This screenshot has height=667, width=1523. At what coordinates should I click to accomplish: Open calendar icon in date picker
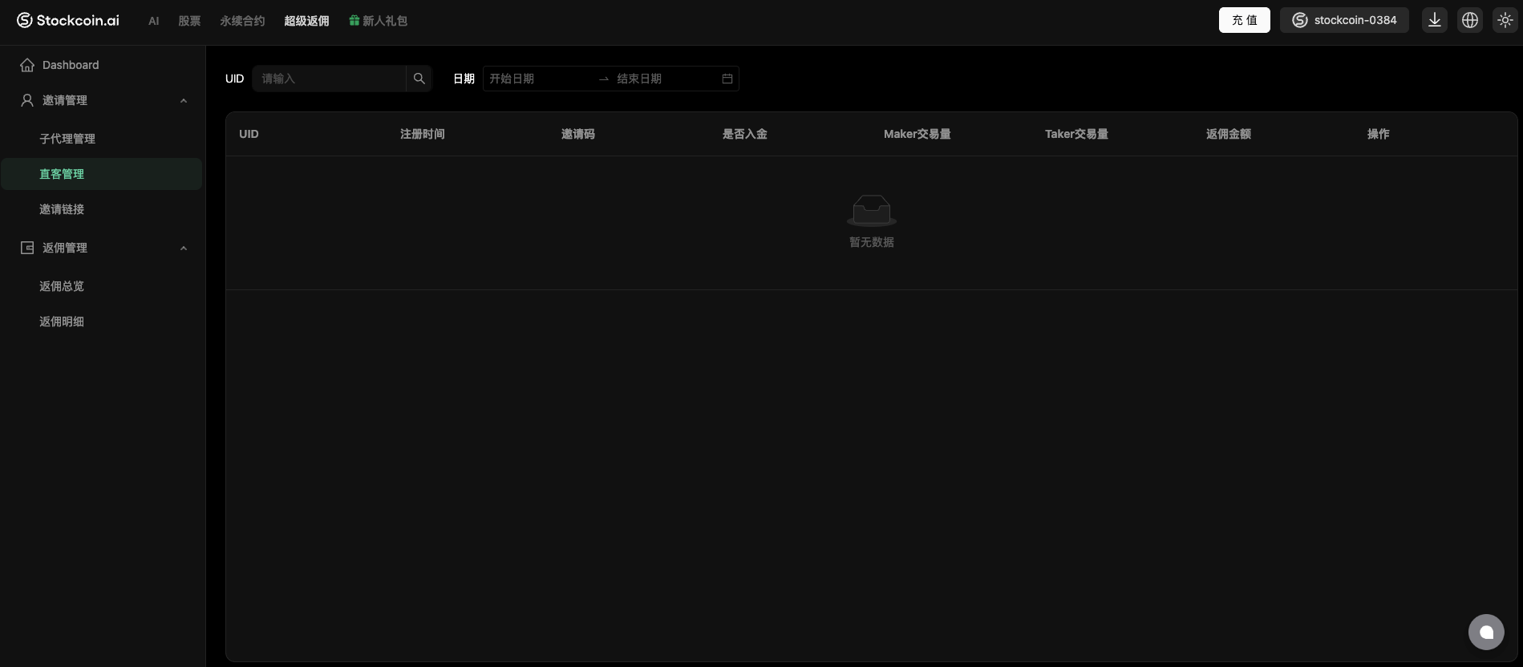coord(727,79)
